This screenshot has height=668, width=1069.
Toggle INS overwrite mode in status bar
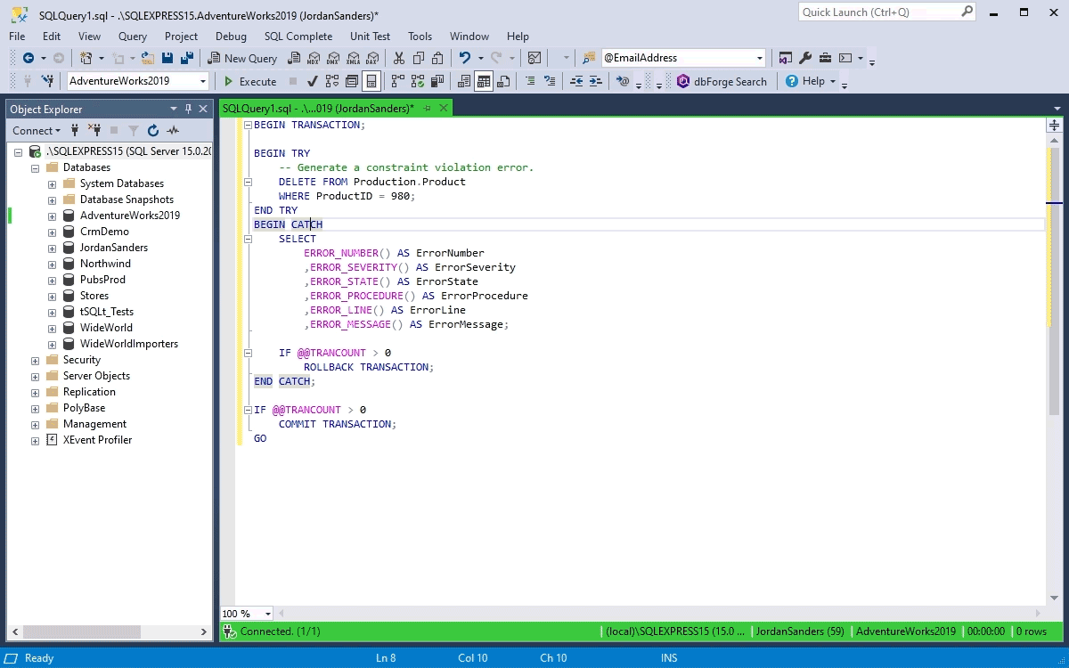(669, 657)
